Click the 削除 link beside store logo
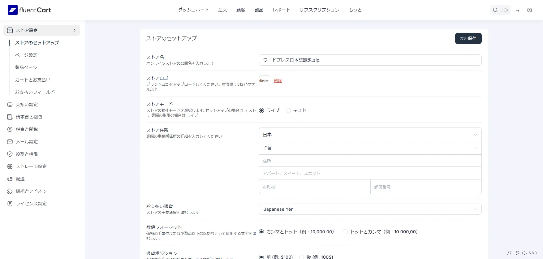543x259 pixels. point(278,81)
